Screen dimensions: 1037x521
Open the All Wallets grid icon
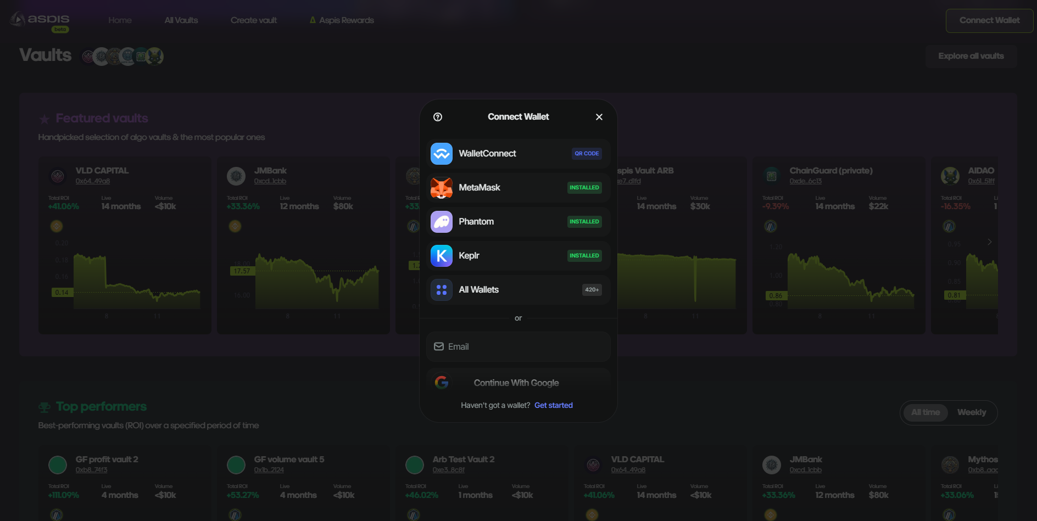point(441,290)
